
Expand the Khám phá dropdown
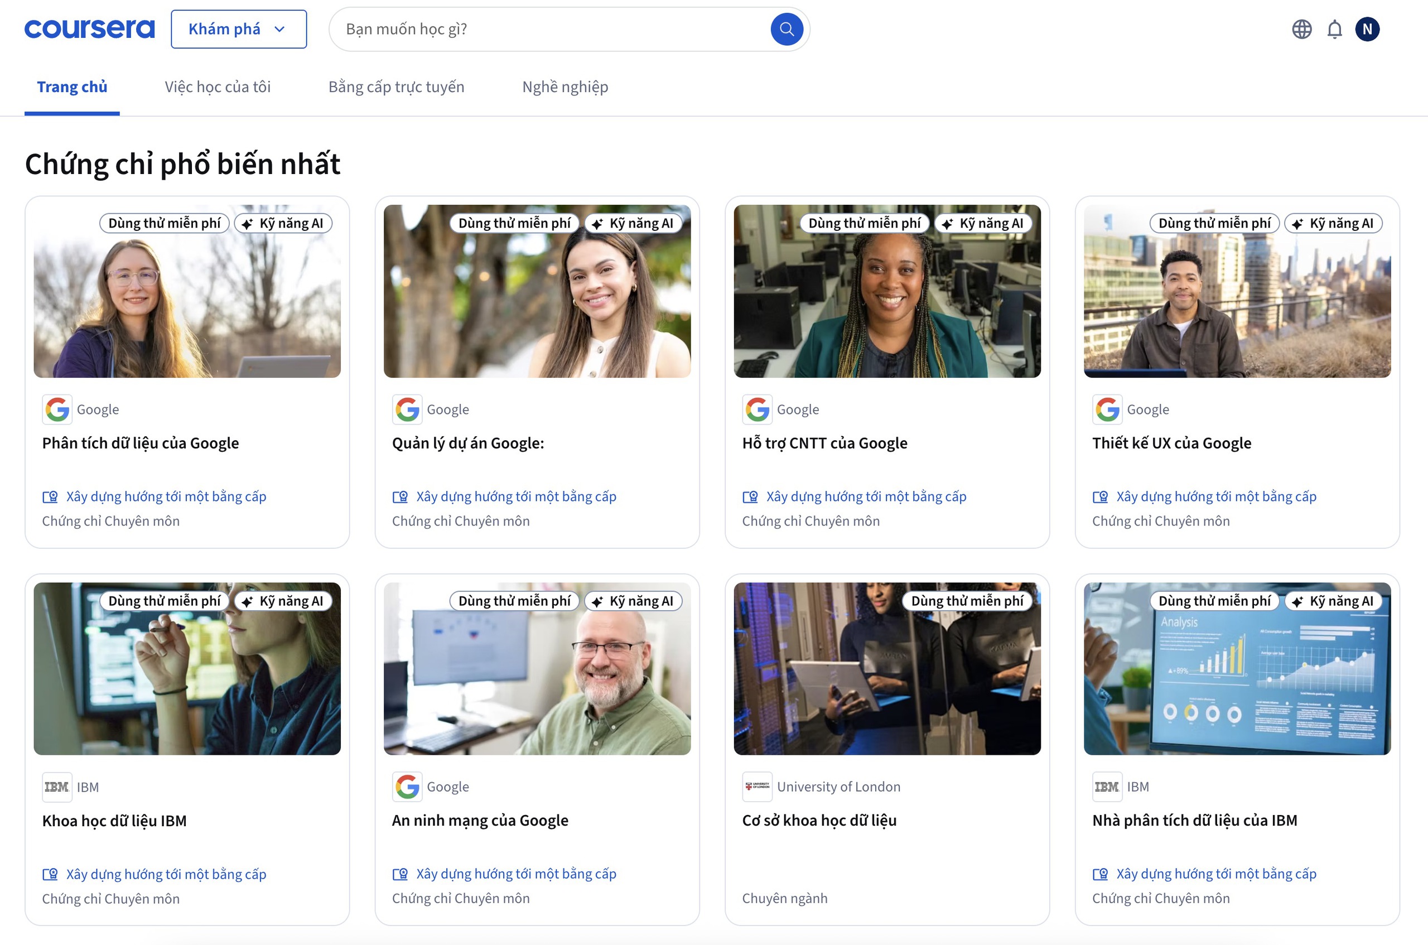(x=239, y=29)
